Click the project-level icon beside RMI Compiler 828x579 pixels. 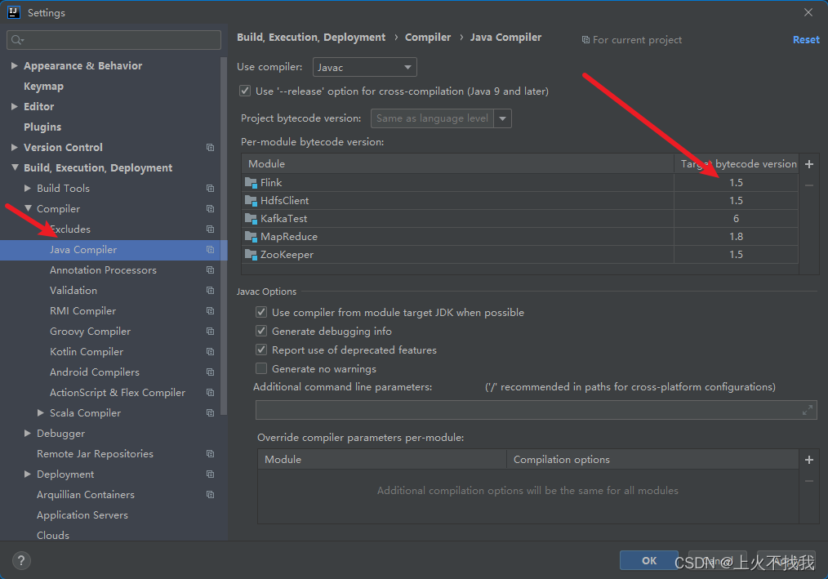(210, 310)
